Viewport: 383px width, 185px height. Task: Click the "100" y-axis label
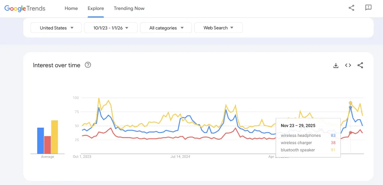[x=76, y=98]
